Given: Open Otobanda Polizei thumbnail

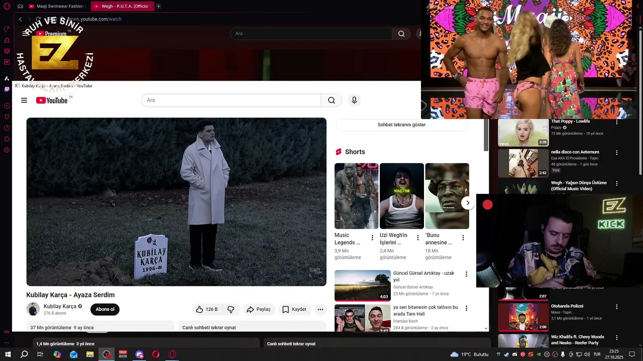Looking at the screenshot, I should pos(523,317).
